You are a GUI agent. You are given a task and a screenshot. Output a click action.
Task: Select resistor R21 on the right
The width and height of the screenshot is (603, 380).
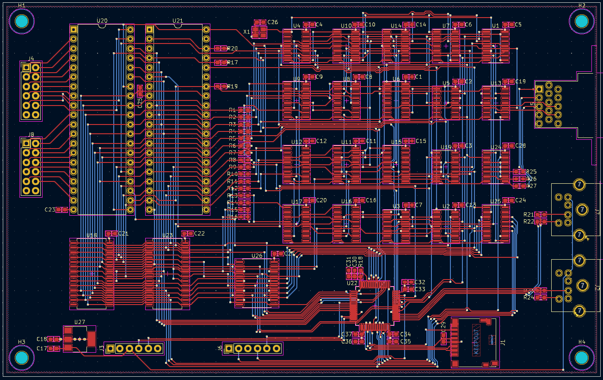[541, 214]
